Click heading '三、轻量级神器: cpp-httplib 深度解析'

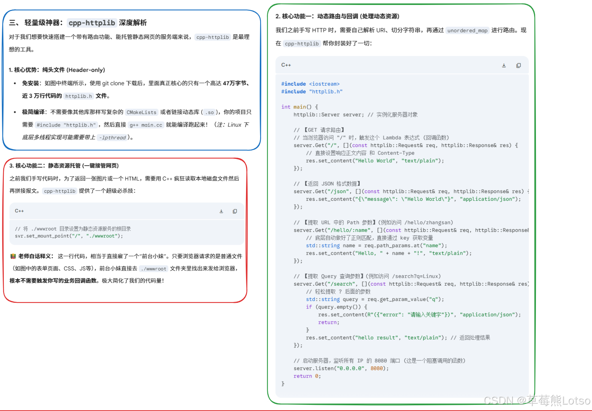tap(78, 23)
